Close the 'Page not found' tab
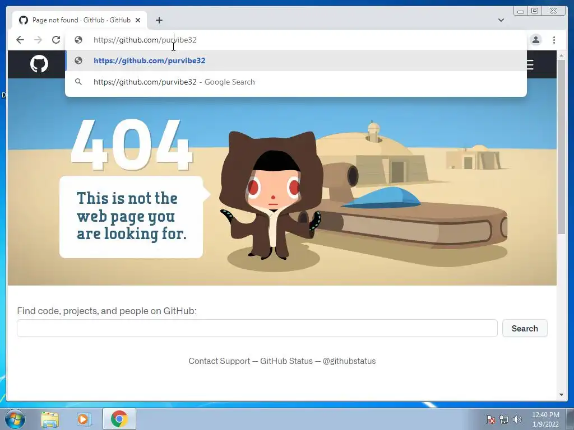 click(138, 20)
